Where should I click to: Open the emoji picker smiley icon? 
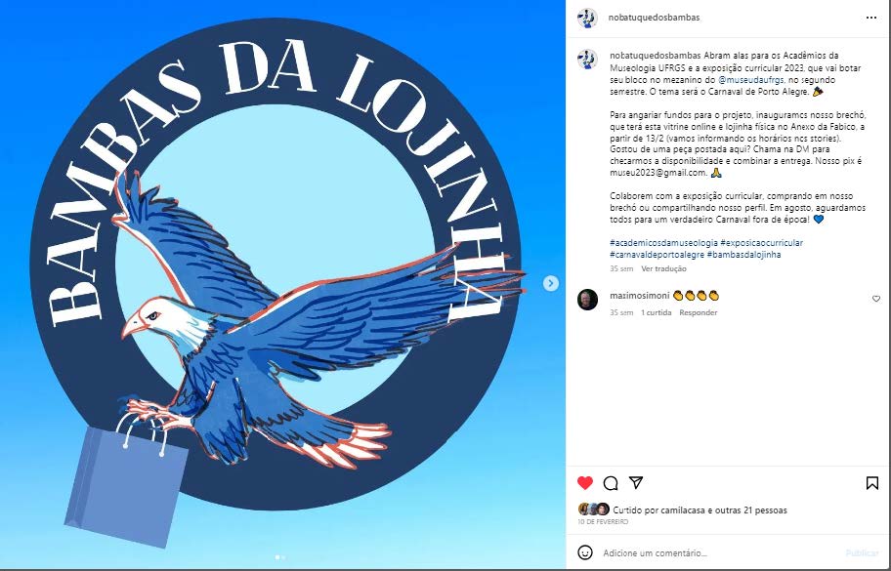(x=584, y=552)
